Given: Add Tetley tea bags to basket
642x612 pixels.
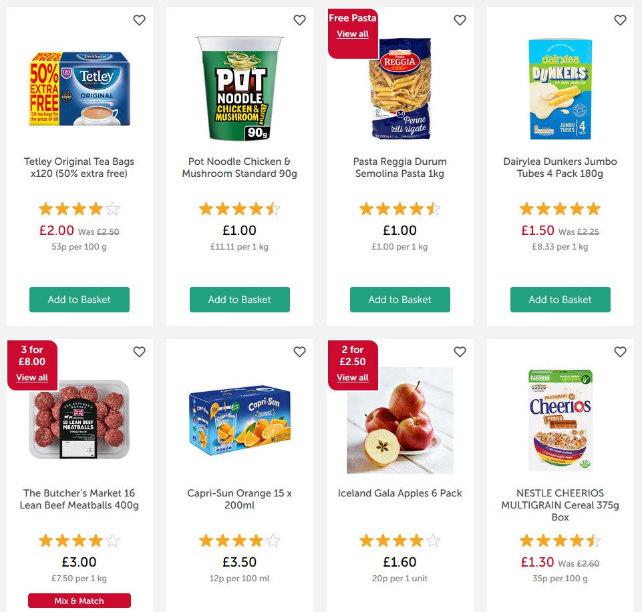Looking at the screenshot, I should tap(79, 300).
